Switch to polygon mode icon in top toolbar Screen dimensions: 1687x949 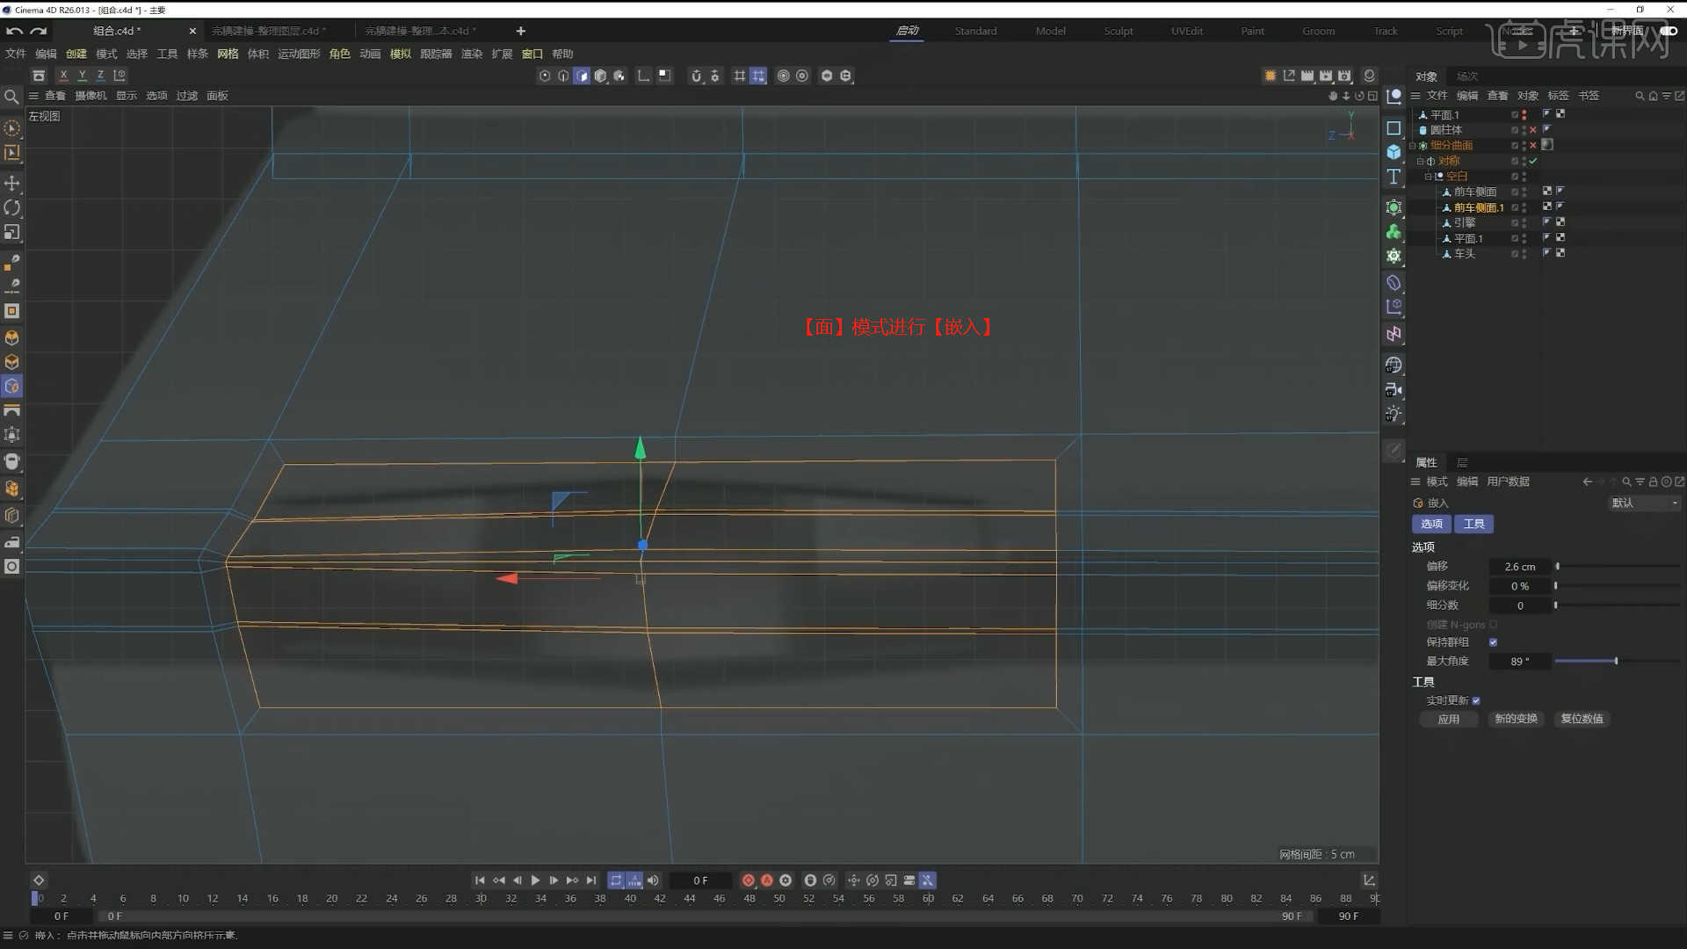pos(582,76)
